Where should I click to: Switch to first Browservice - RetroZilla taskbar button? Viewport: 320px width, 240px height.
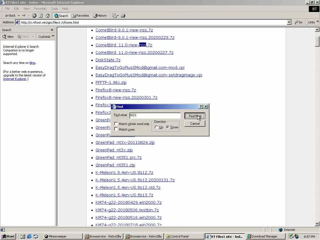coord(103,236)
